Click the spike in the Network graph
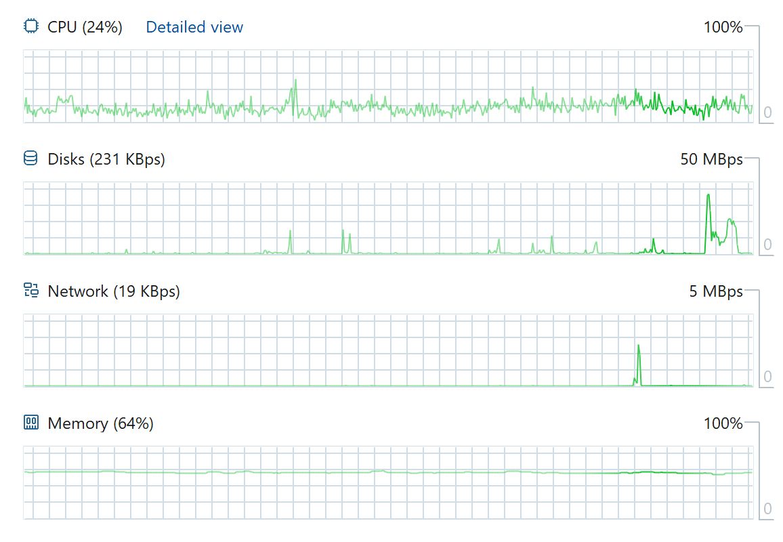Image resolution: width=783 pixels, height=542 pixels. tap(639, 347)
